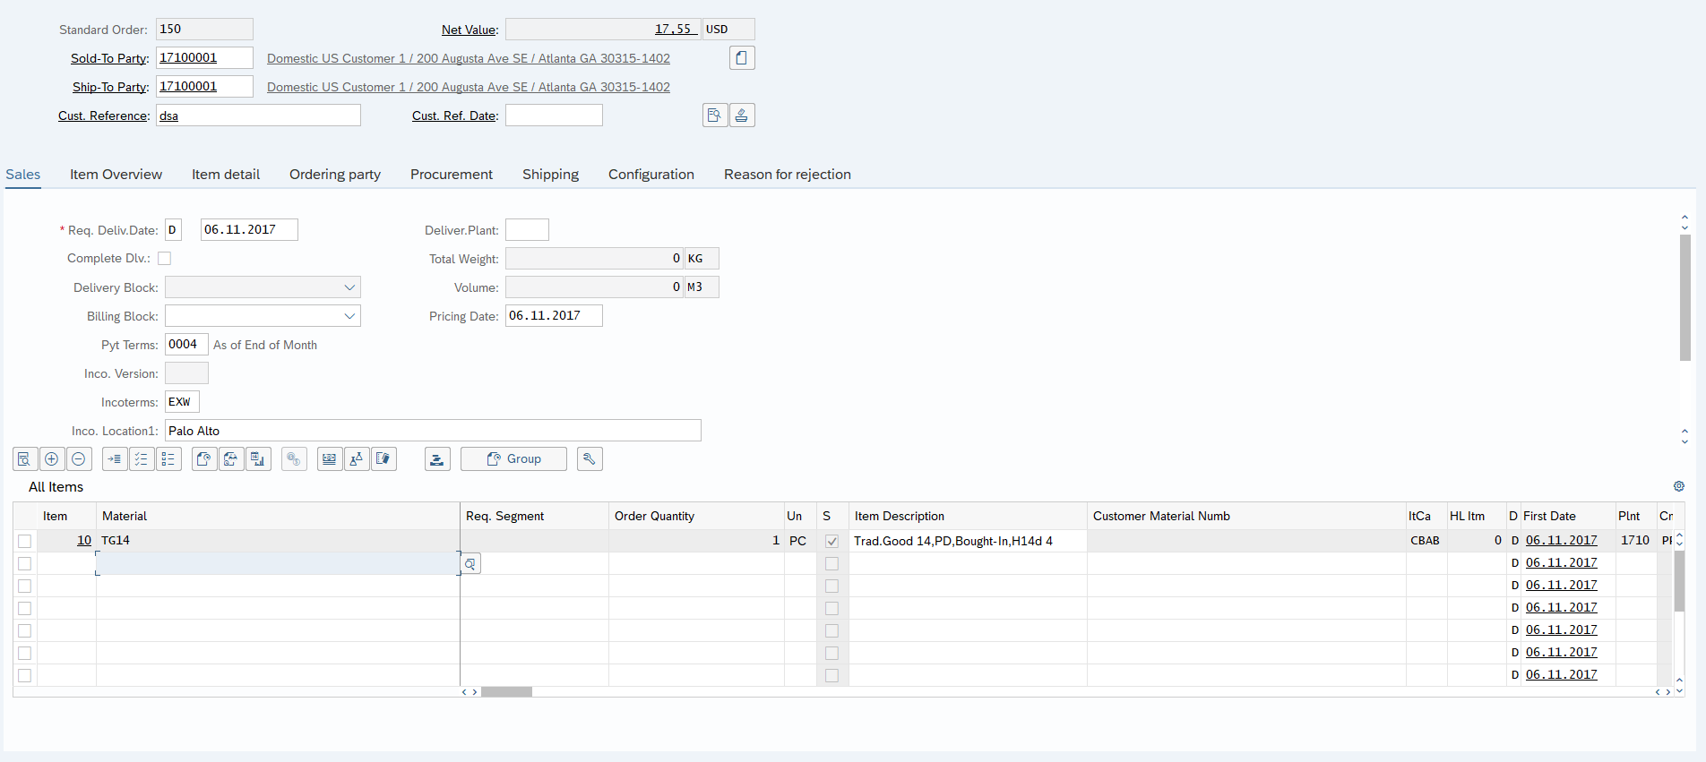
Task: Click the item details magnifier icon in toolbar
Action: click(x=25, y=459)
